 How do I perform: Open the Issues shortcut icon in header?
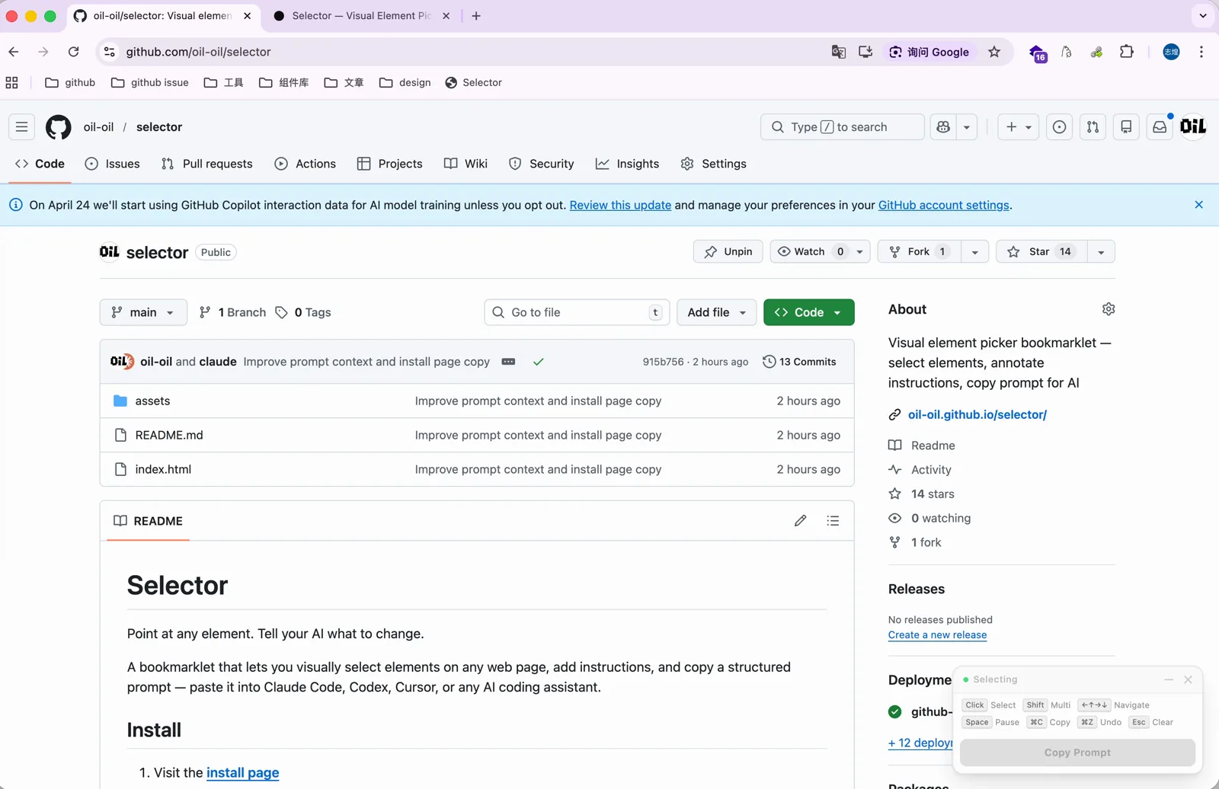(1059, 127)
